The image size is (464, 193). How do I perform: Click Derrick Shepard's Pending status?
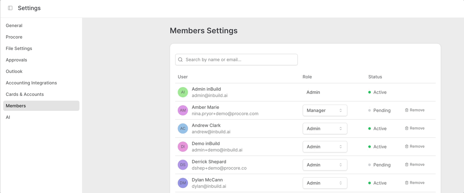point(379,165)
